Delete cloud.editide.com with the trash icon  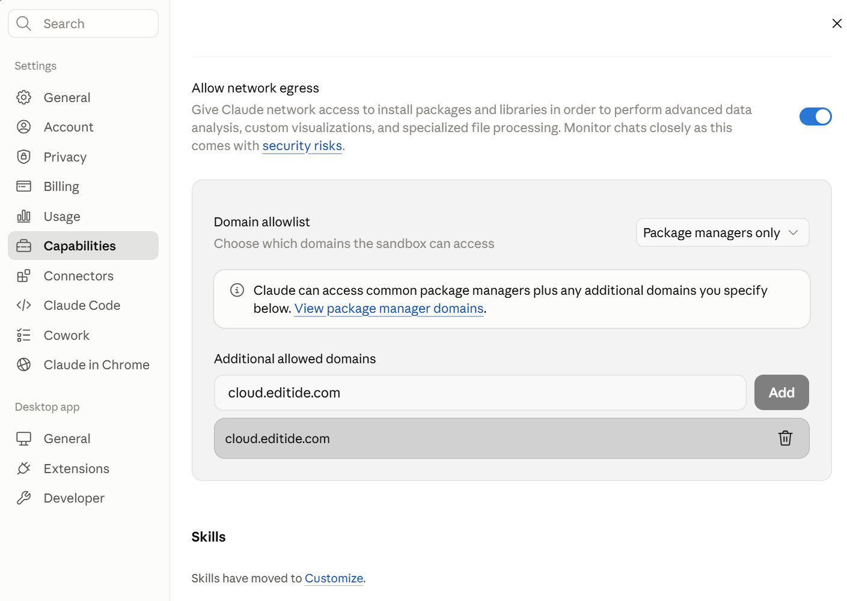(x=785, y=438)
